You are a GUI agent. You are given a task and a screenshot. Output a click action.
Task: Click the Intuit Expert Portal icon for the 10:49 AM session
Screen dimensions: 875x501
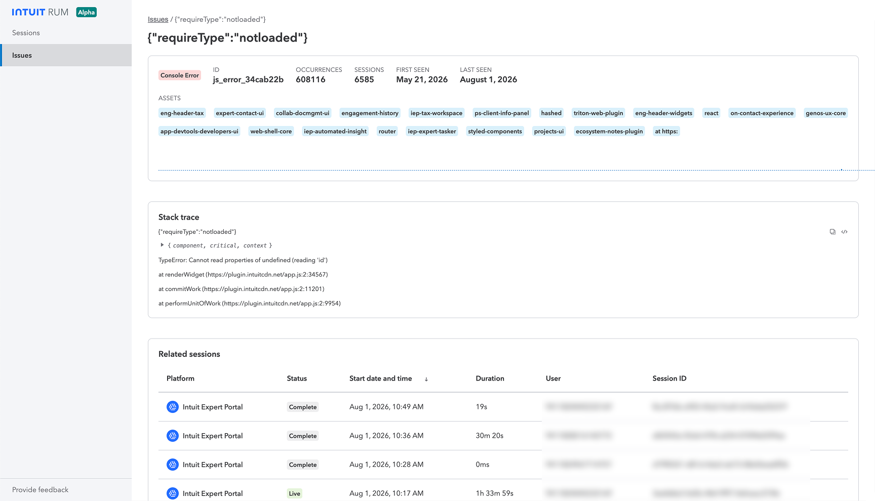[173, 407]
